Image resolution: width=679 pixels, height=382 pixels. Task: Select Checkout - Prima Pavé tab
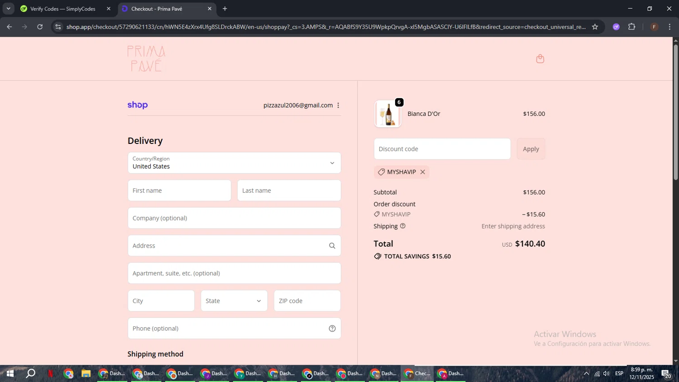coord(157,9)
